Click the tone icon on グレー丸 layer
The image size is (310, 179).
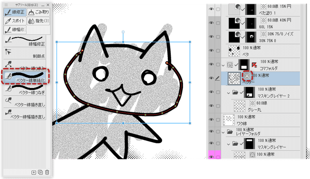pos(252,103)
